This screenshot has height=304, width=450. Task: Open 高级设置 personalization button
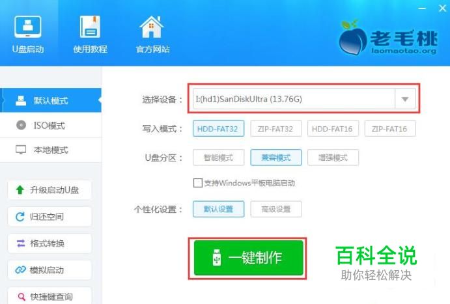[x=276, y=209]
